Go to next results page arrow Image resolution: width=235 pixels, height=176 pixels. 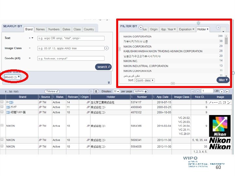pyautogui.click(x=222, y=91)
